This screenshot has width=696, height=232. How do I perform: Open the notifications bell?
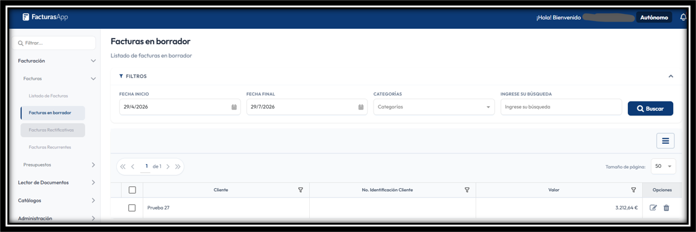coord(683,17)
